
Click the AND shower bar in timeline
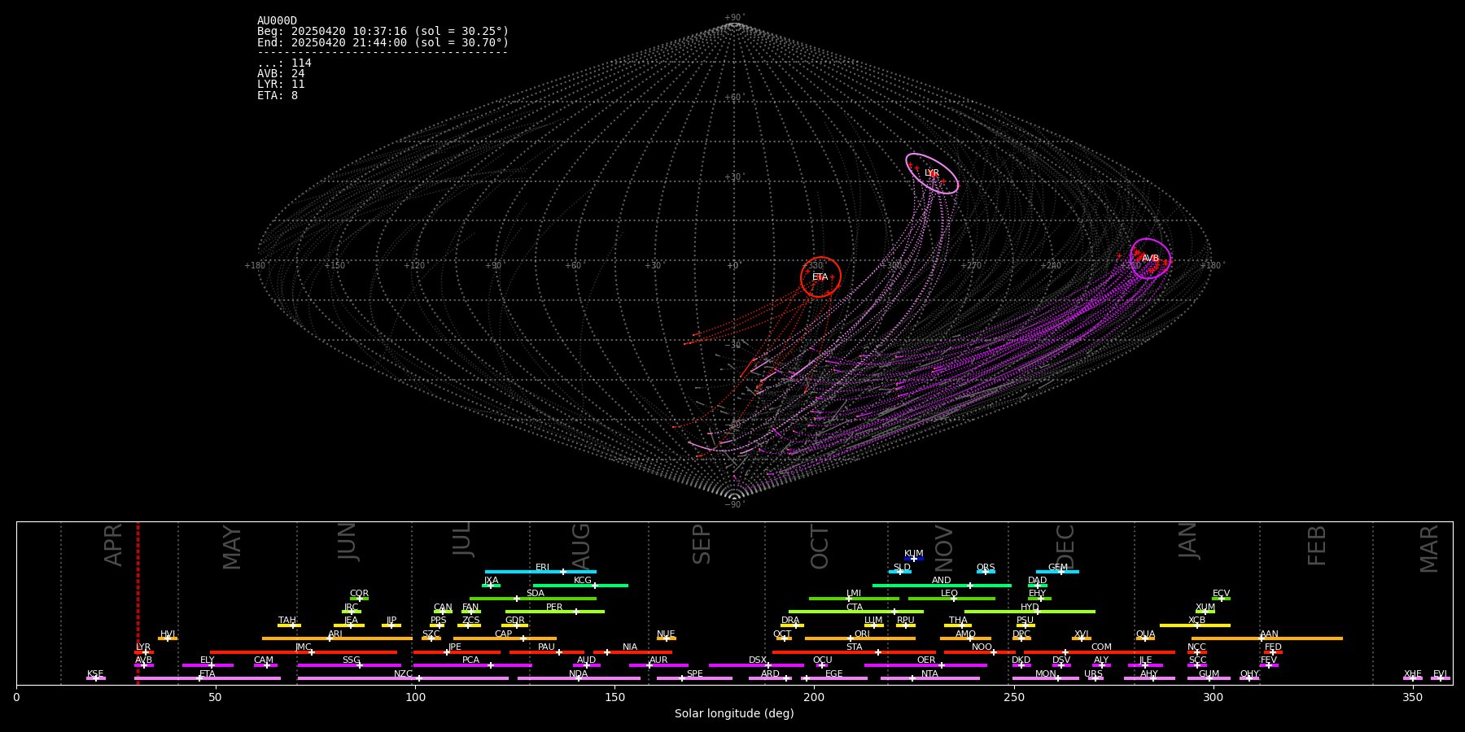coord(942,586)
